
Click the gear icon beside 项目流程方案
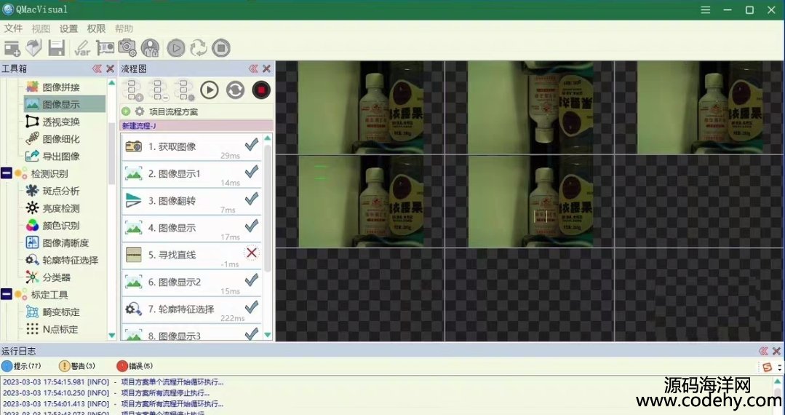(140, 111)
